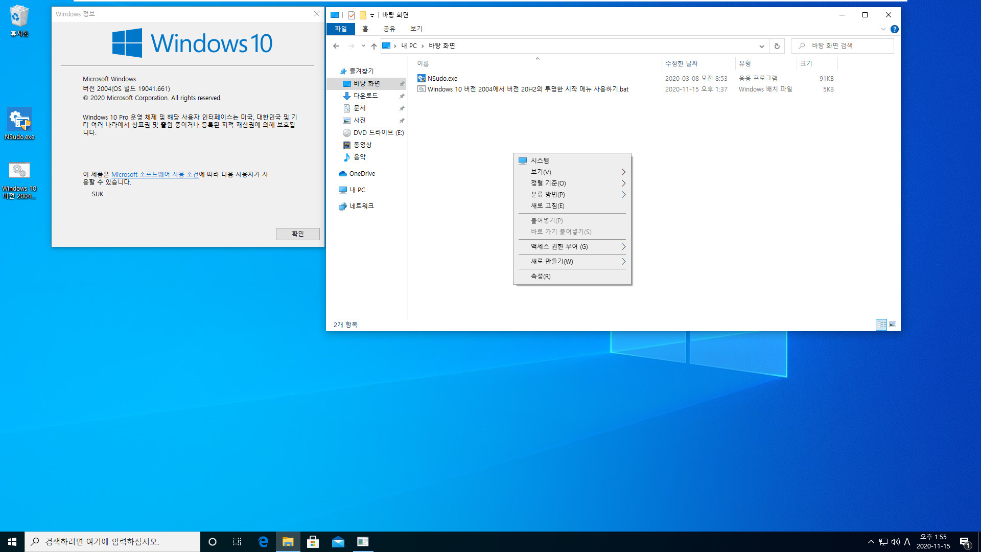Click list view toggle in Explorer status bar
This screenshot has height=552, width=981.
click(881, 324)
